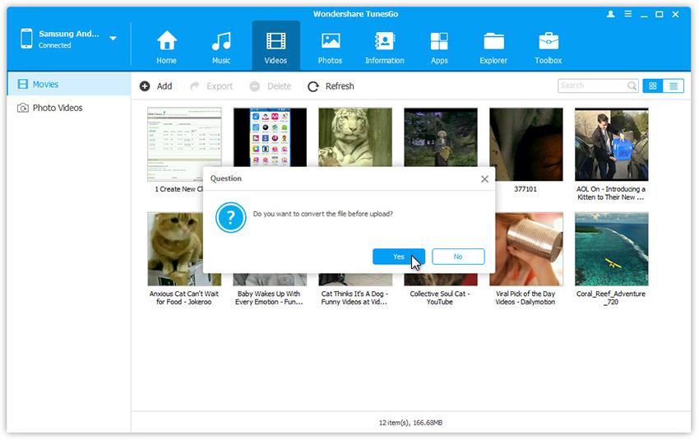
Task: Expand the Samsung device dropdown
Action: click(x=113, y=39)
